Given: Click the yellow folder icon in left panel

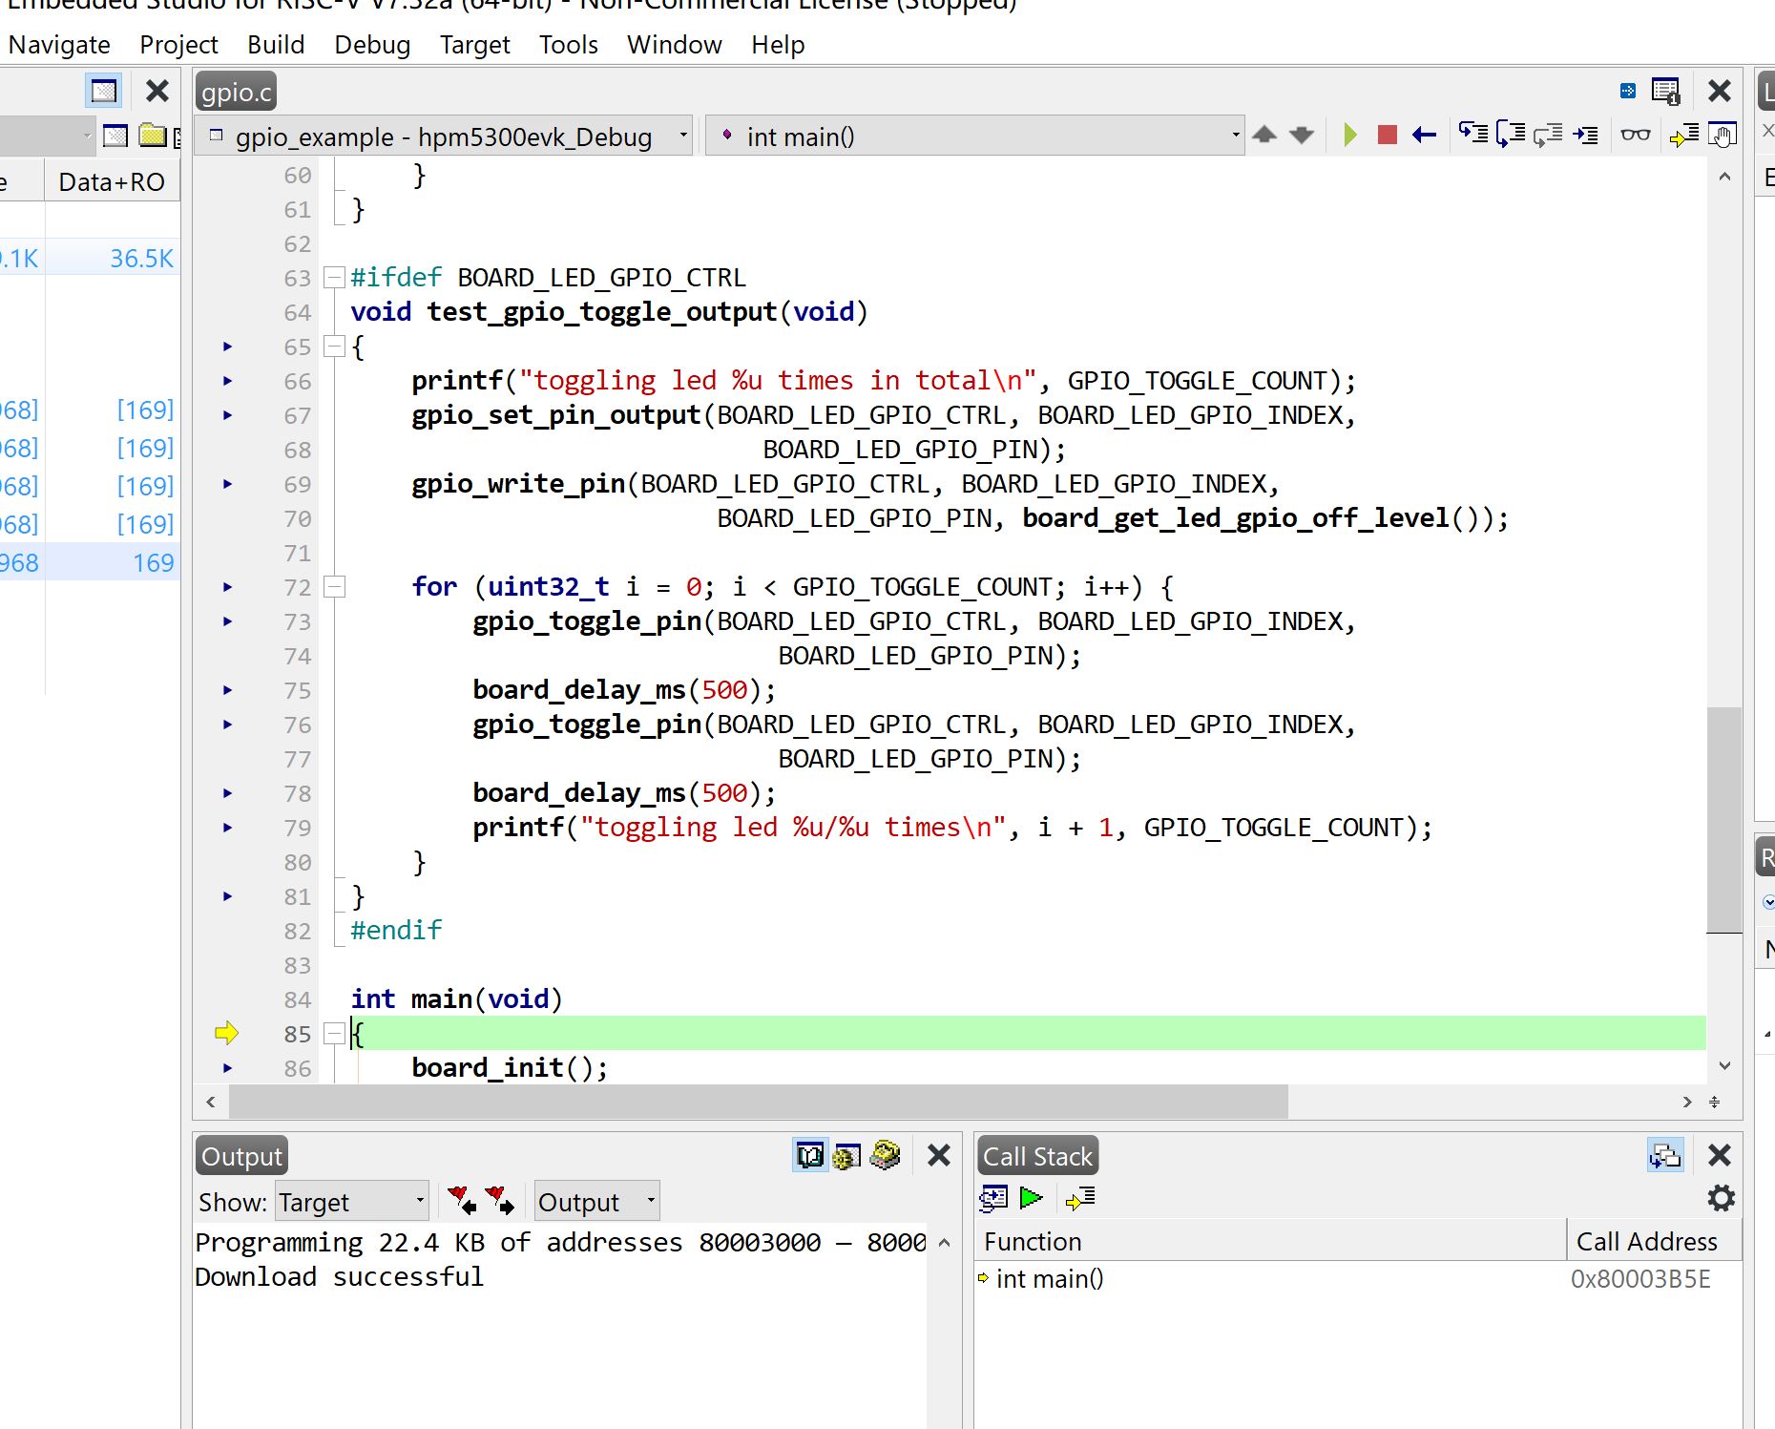Looking at the screenshot, I should (152, 136).
